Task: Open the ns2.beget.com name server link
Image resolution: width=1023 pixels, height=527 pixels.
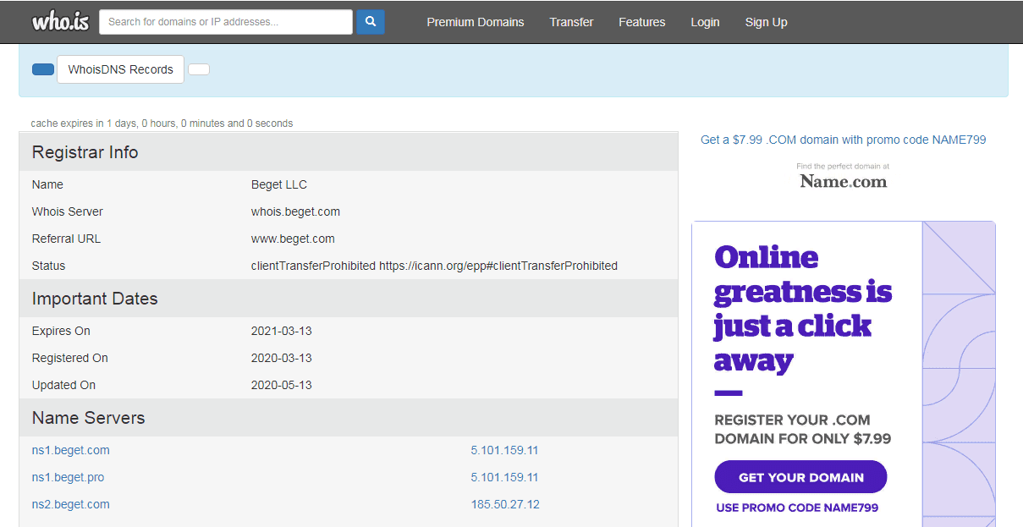Action: coord(71,504)
